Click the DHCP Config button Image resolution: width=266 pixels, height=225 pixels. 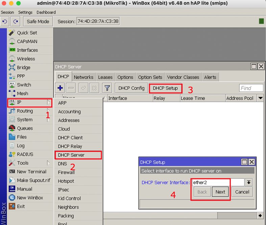pyautogui.click(x=131, y=88)
